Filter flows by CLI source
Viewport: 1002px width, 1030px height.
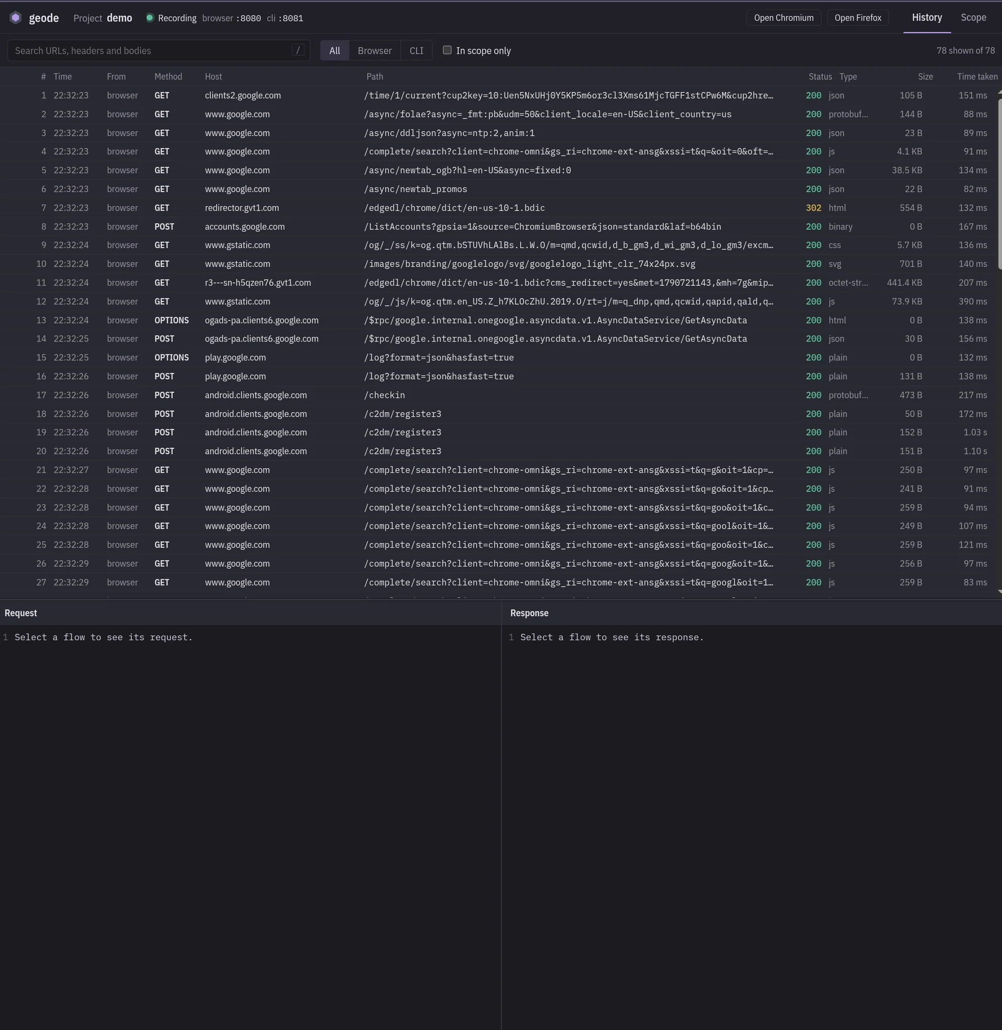(x=416, y=50)
